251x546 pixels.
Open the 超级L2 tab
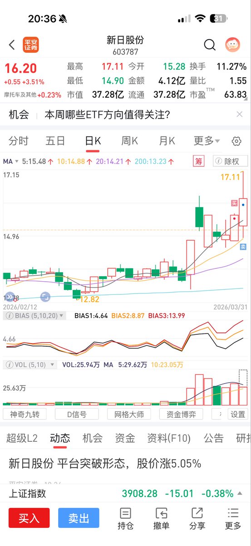pyautogui.click(x=22, y=438)
